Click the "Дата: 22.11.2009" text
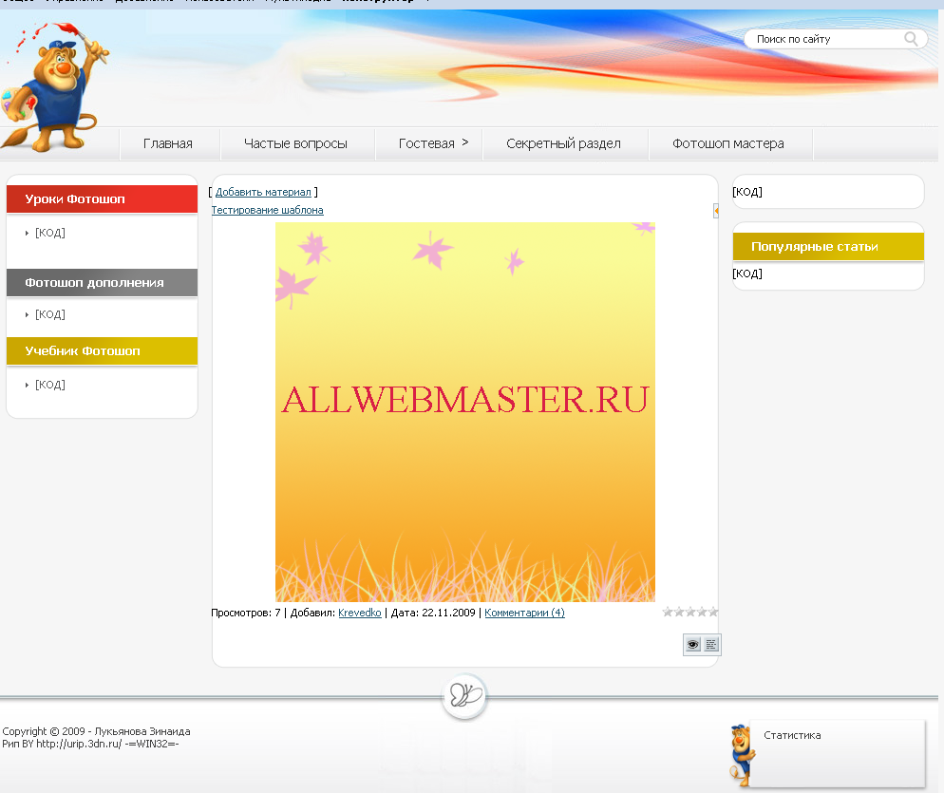 click(x=433, y=613)
